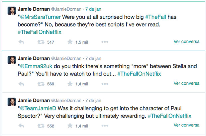Favorite the Stella and Paul tweet

(70, 84)
